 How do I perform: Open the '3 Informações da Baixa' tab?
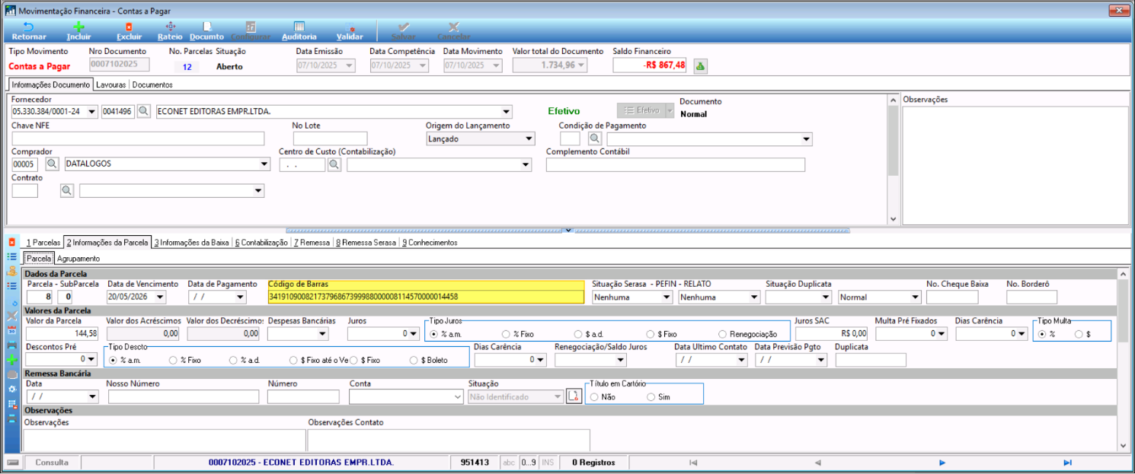click(x=190, y=243)
